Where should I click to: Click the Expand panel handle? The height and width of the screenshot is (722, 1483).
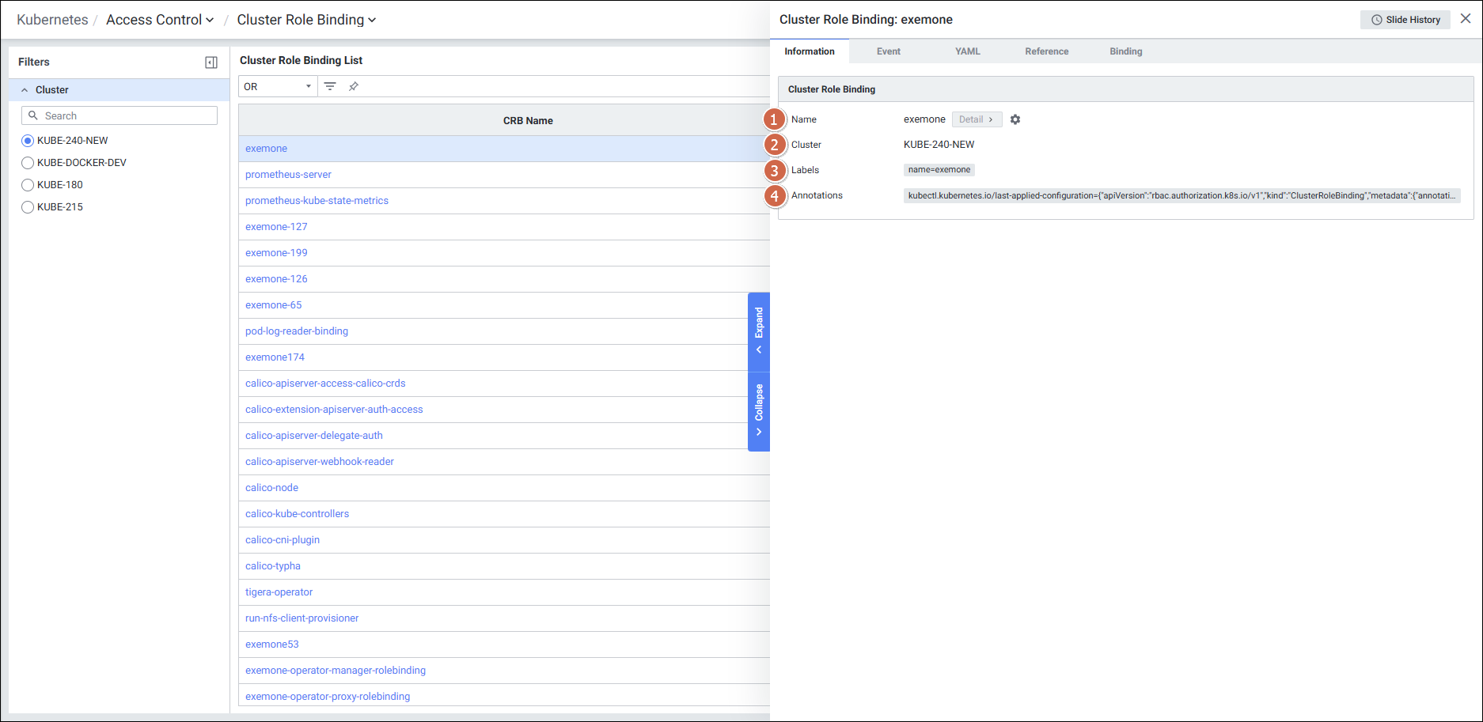(759, 331)
